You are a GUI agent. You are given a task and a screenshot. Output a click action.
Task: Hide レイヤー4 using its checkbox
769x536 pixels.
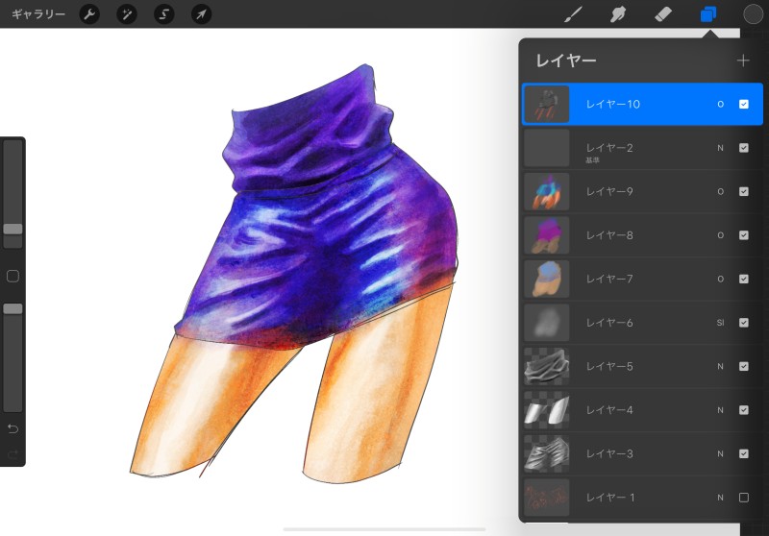[743, 409]
